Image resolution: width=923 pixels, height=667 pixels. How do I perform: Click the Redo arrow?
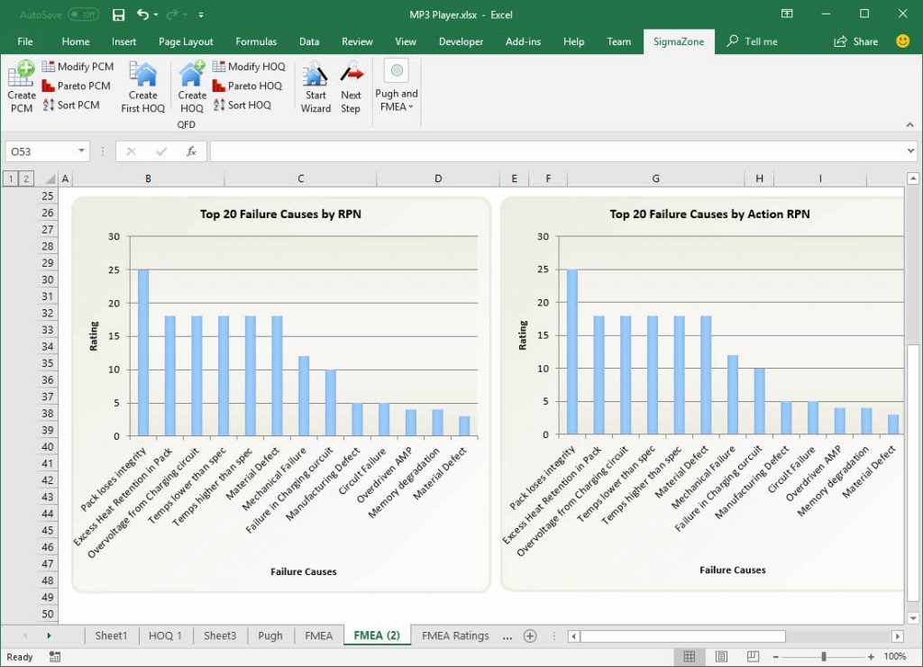pyautogui.click(x=172, y=14)
